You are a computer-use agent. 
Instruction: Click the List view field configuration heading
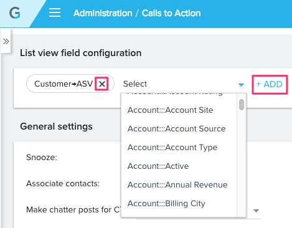81,53
